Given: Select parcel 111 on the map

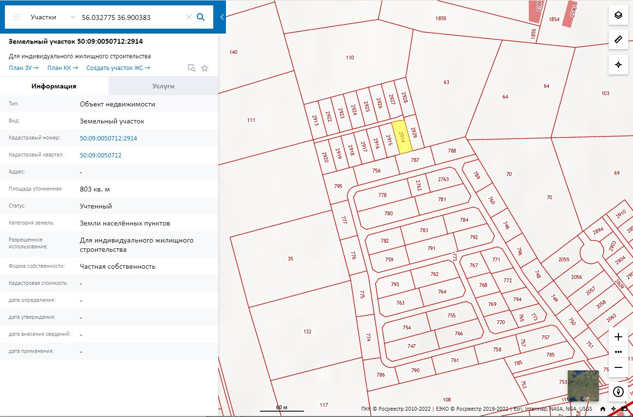Looking at the screenshot, I should pyautogui.click(x=251, y=120).
